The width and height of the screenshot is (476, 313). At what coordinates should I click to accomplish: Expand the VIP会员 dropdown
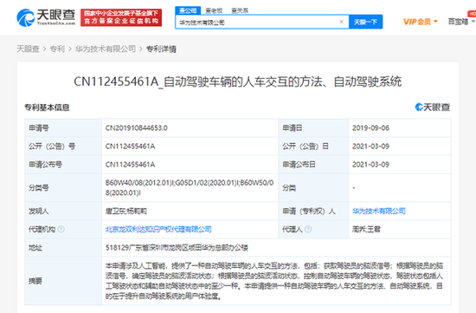421,22
